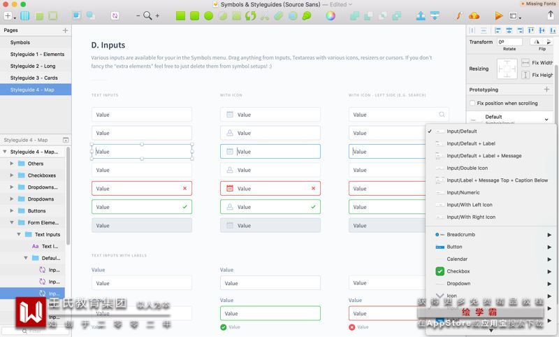Click the zoom out minus button
Viewport: 559px width, 337px height.
tap(138, 15)
